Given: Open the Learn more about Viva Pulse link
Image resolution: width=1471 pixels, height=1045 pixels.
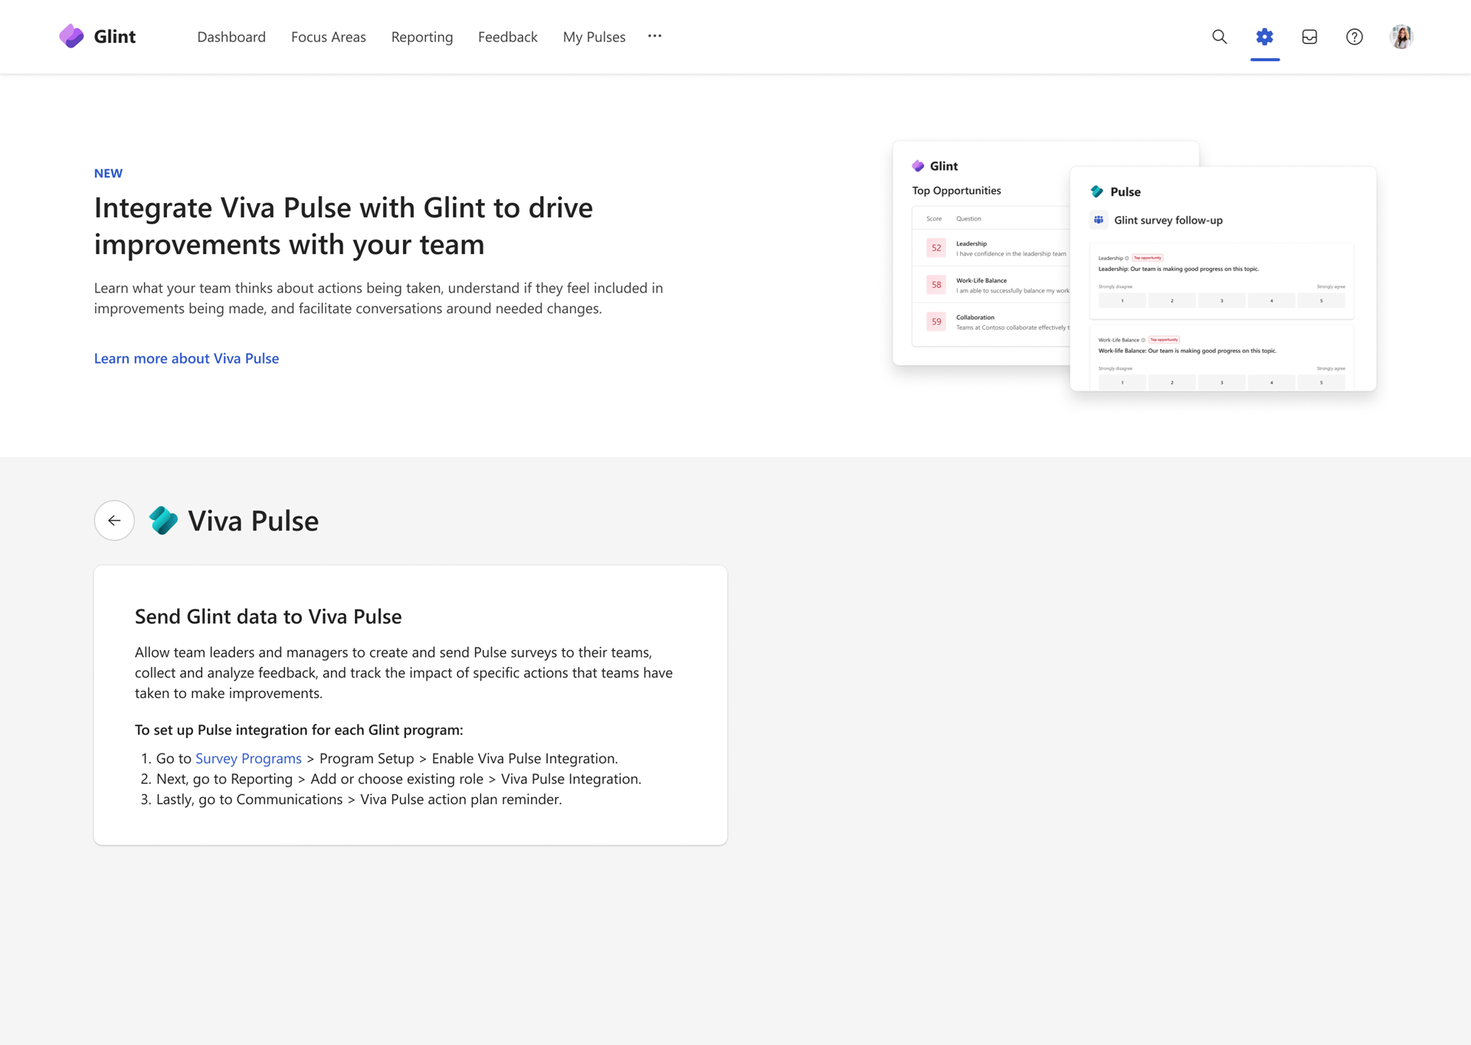Looking at the screenshot, I should pyautogui.click(x=186, y=358).
